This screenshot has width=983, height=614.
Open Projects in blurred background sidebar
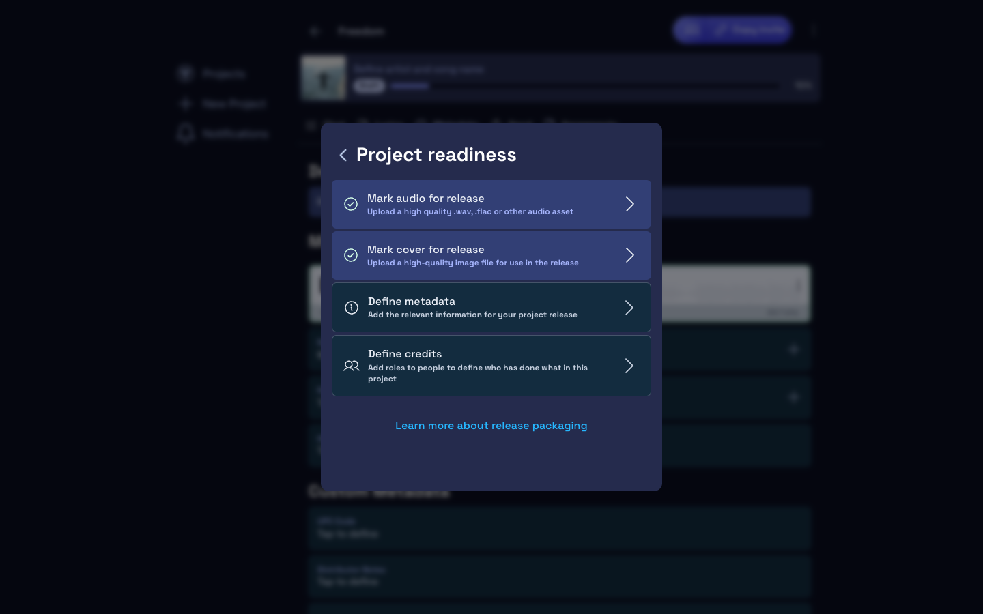pos(223,74)
